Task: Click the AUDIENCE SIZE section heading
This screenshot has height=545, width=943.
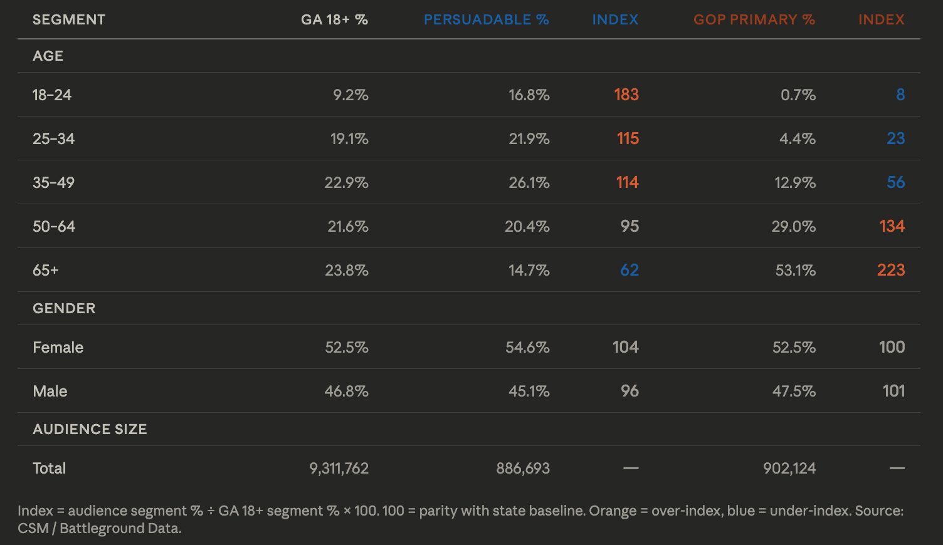Action: click(90, 429)
